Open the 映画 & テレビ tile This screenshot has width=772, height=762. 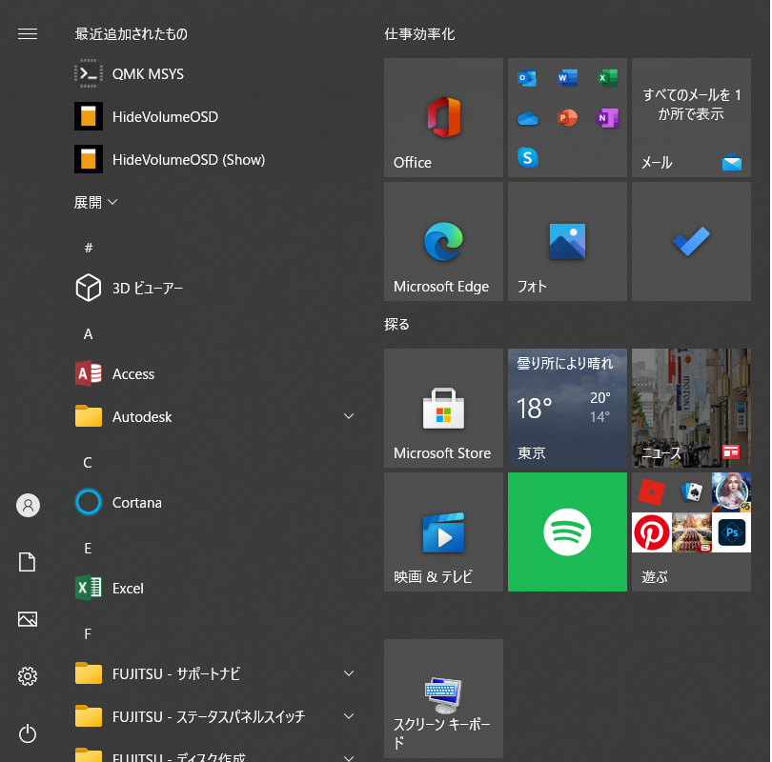(442, 531)
